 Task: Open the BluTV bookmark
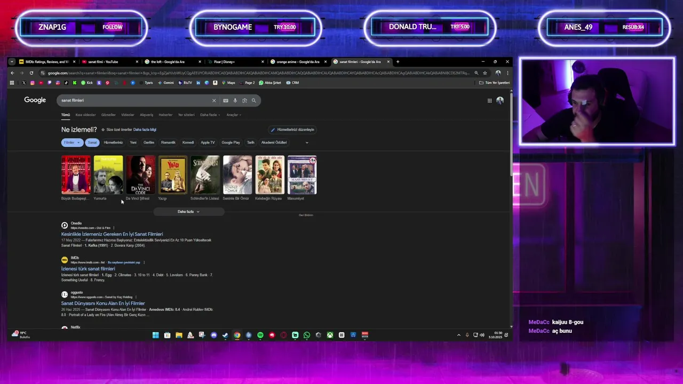pyautogui.click(x=185, y=83)
